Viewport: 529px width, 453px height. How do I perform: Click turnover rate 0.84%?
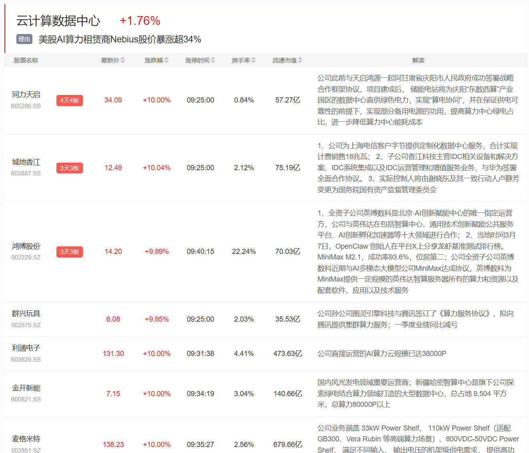point(244,100)
